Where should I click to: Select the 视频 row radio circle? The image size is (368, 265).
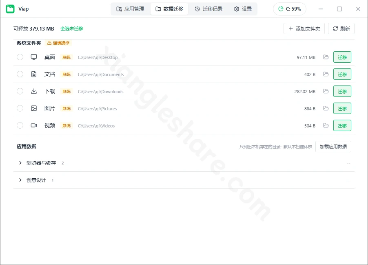(x=20, y=125)
